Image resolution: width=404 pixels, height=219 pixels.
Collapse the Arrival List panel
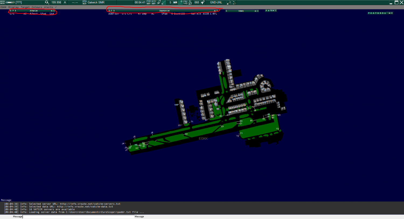click(x=51, y=11)
